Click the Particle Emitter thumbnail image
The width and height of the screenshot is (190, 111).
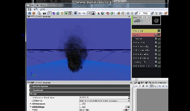[x=156, y=20]
